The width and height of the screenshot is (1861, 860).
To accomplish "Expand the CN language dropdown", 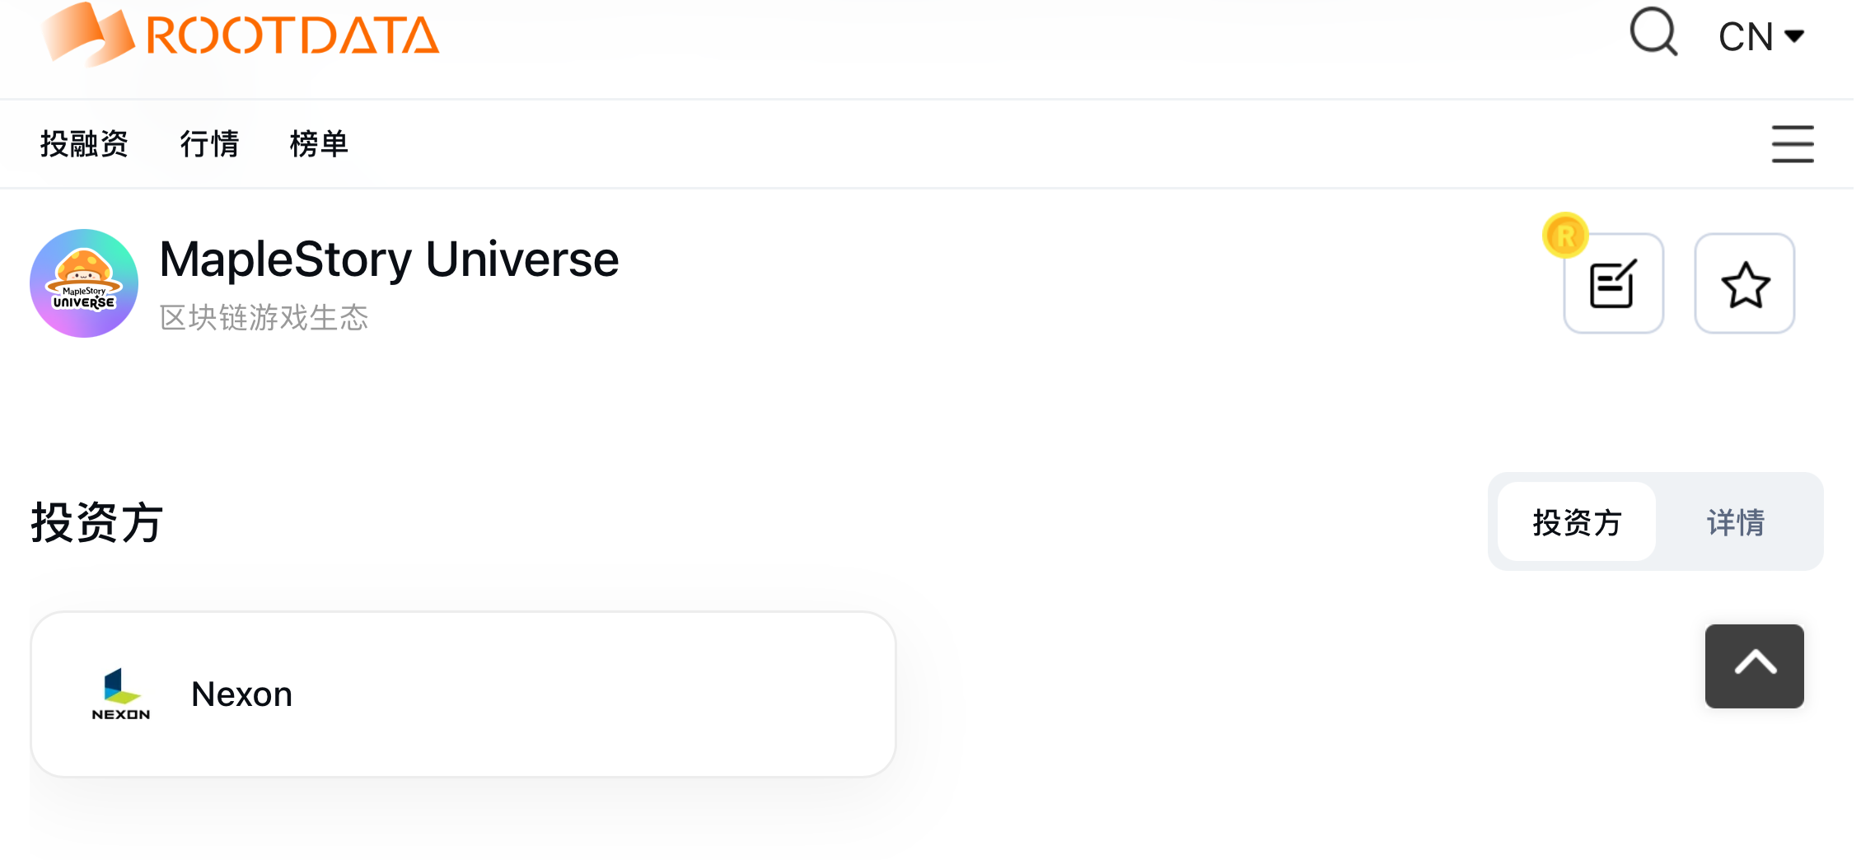I will point(1761,37).
